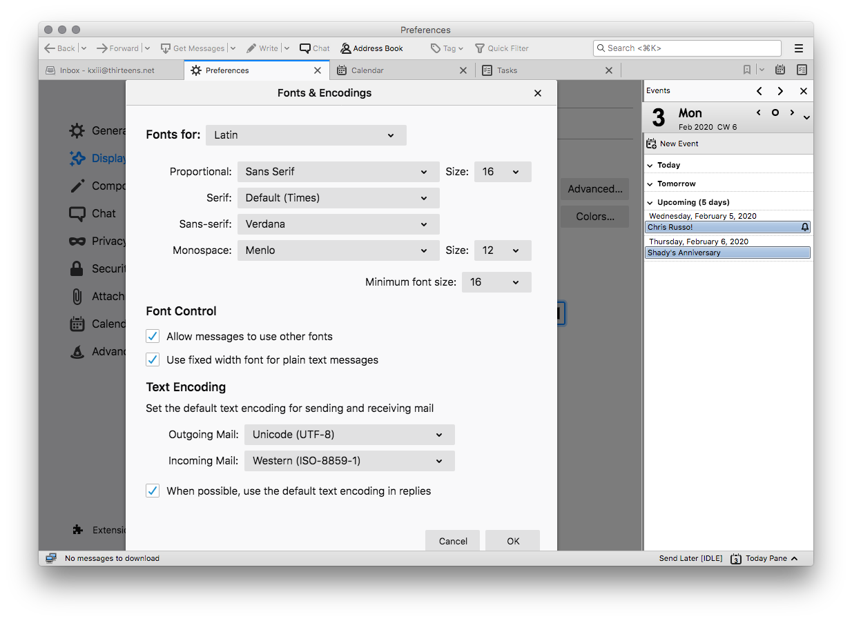This screenshot has height=621, width=852.
Task: Close the Calendar tab
Action: tap(463, 70)
